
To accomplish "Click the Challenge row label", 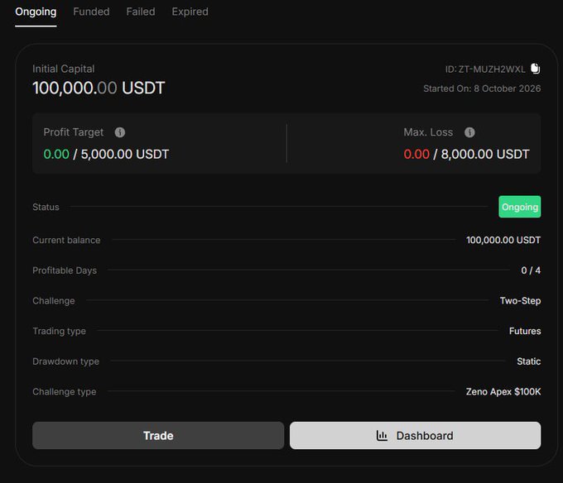I will 54,301.
